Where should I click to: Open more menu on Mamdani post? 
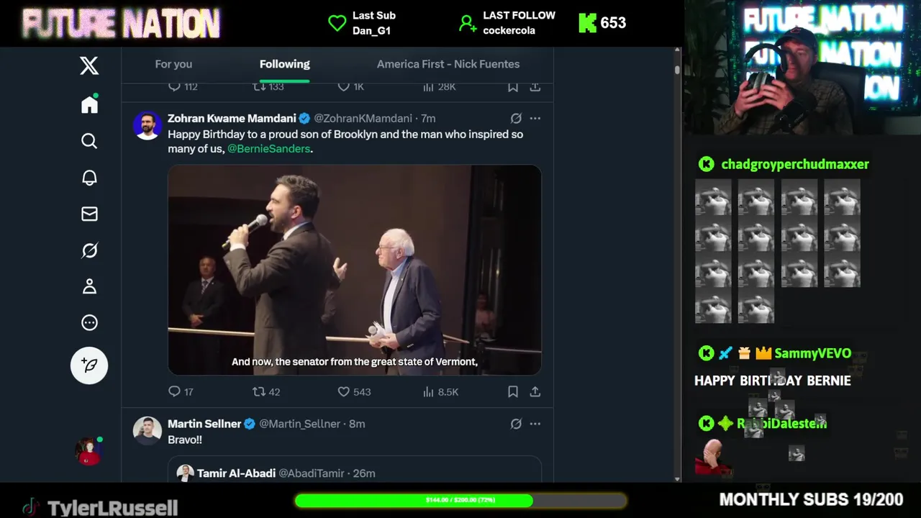(x=535, y=119)
